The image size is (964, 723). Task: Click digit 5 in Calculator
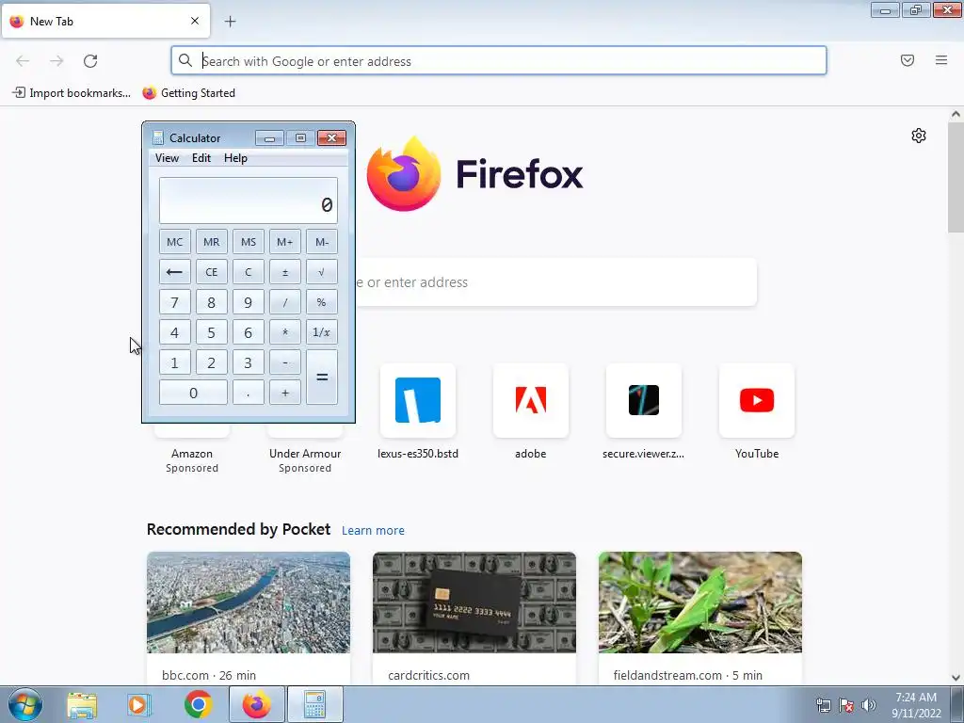(212, 332)
